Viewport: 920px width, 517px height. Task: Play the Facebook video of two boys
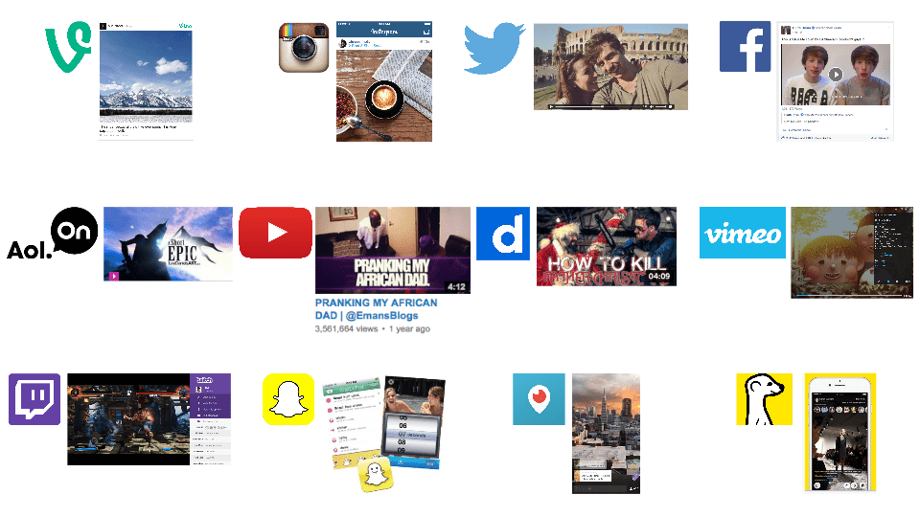pos(836,75)
